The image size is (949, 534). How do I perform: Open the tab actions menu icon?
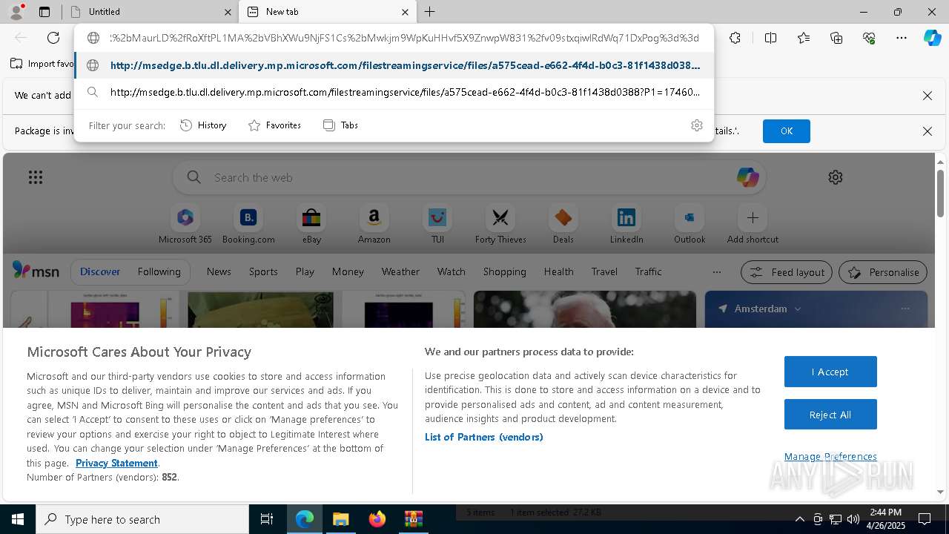coord(44,12)
